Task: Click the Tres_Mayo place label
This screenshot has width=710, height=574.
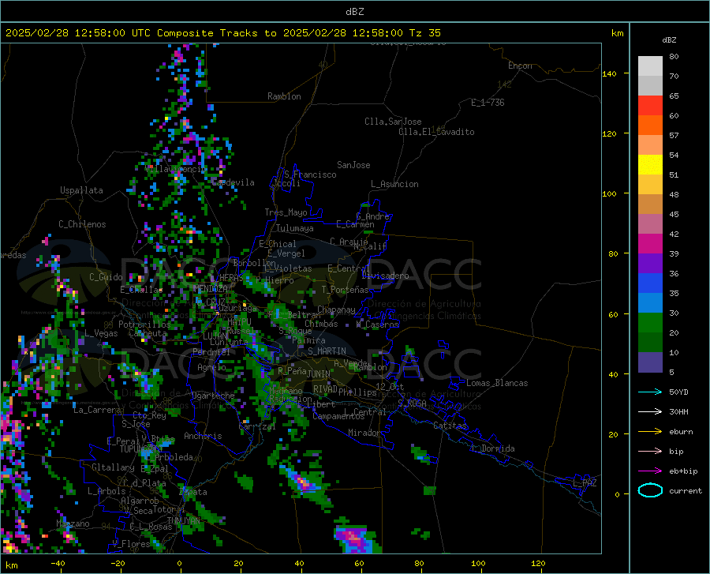Action: pos(286,212)
